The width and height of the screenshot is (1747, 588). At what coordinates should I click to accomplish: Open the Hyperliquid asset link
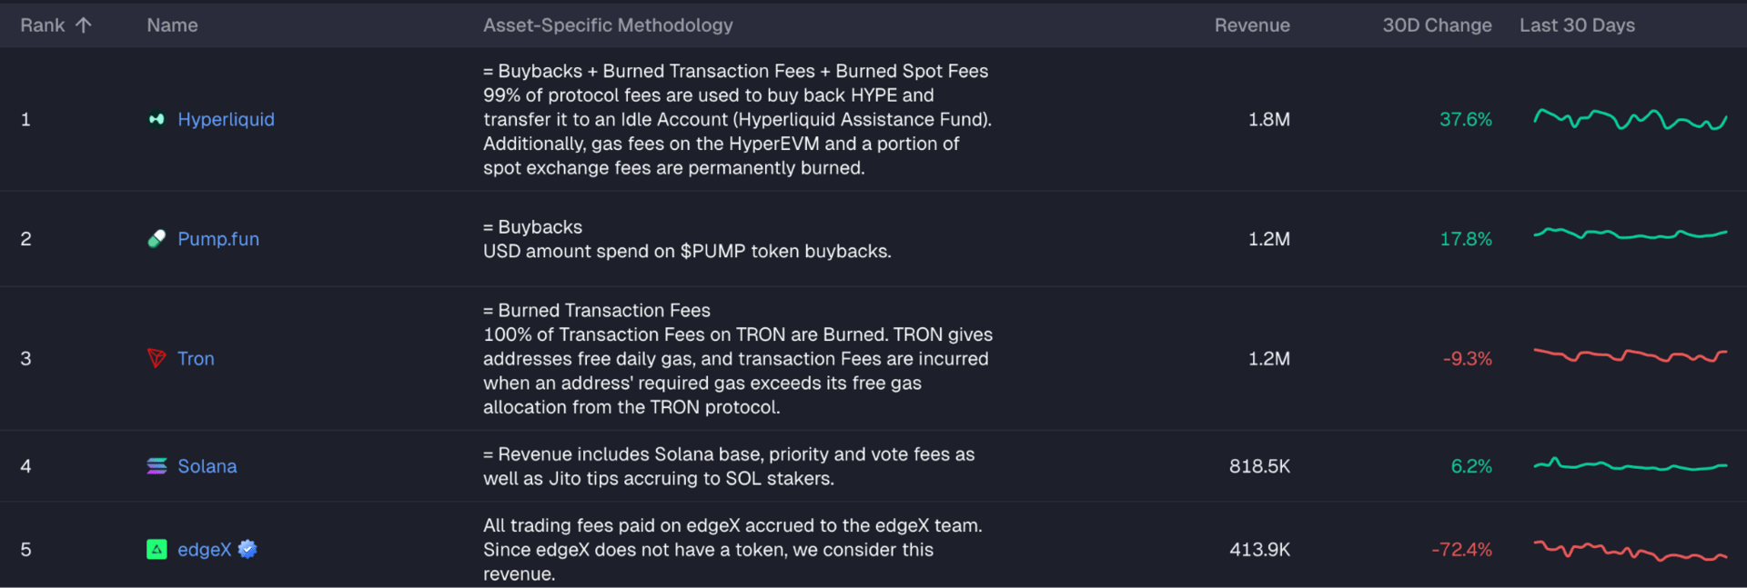(x=226, y=119)
